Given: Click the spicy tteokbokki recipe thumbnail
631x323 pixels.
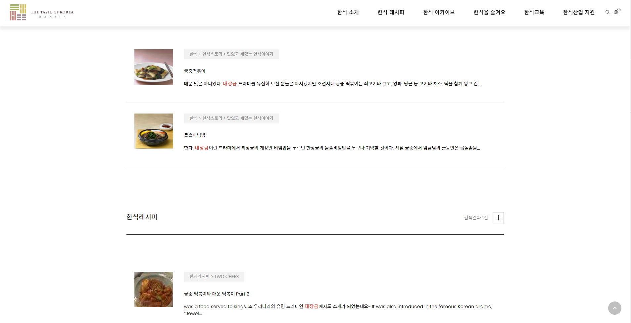Looking at the screenshot, I should [x=154, y=289].
